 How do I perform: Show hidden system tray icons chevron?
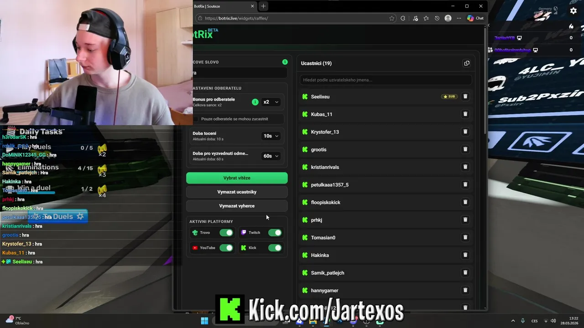(x=513, y=321)
